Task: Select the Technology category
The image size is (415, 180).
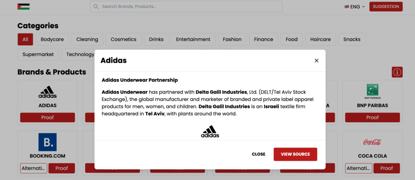Action: point(78,55)
